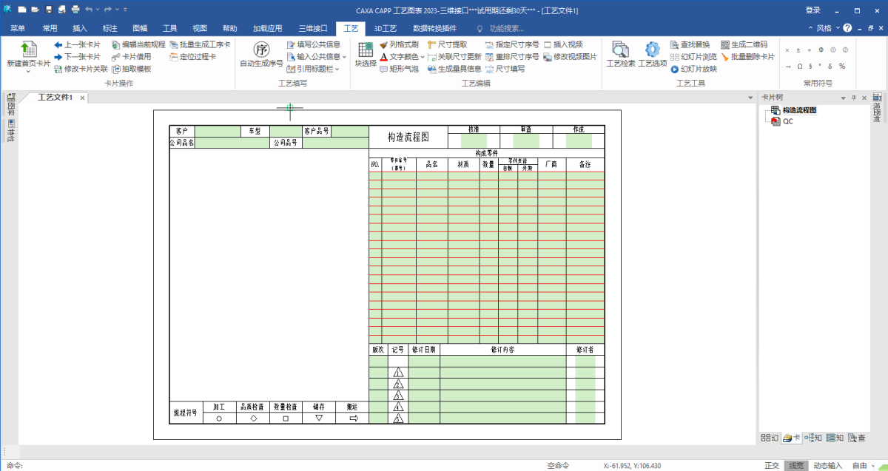This screenshot has height=471, width=888.
Task: Open 工艺检索 process search tool
Action: point(620,50)
